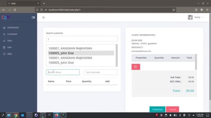Open Pocket save icon in toolbar

coord(196,10)
